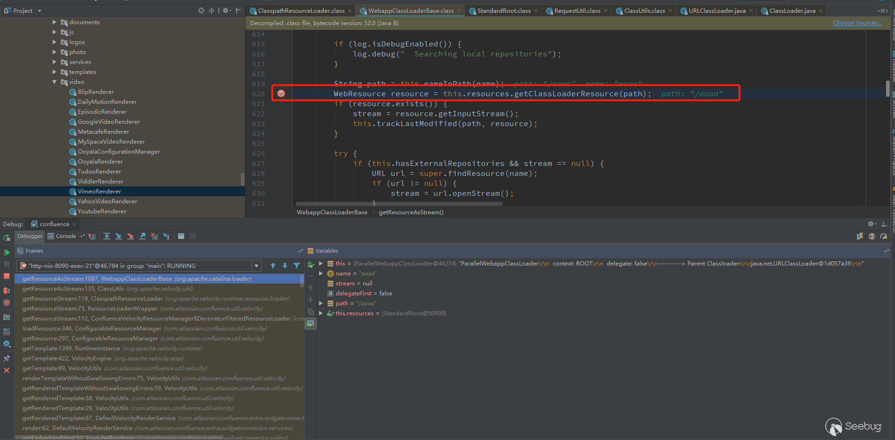Switch to the StandardRoot.class editor tab
895x440 pixels.
tap(503, 10)
